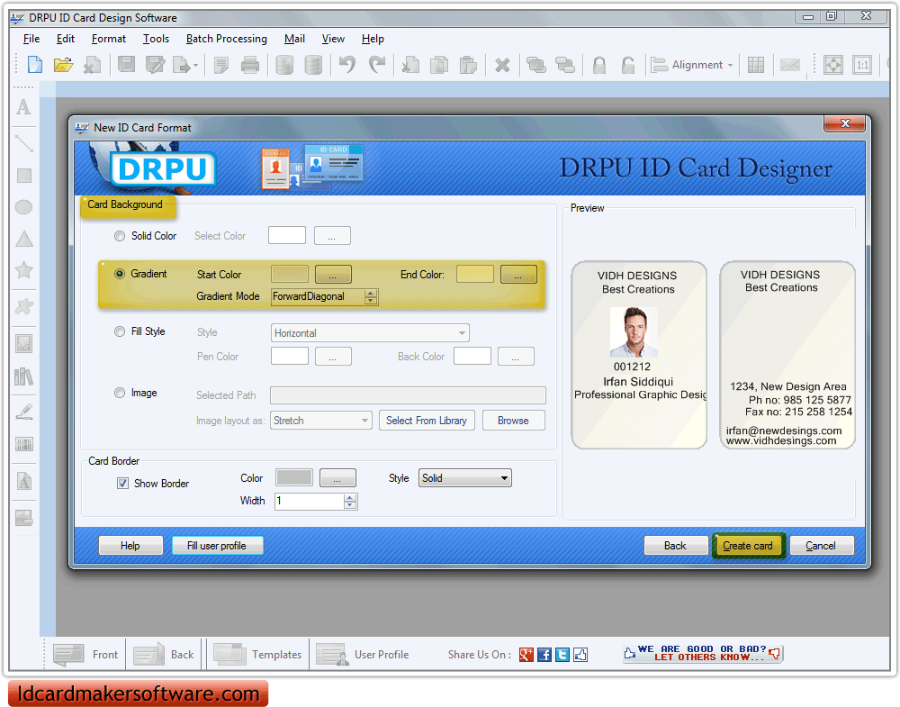900x707 pixels.
Task: Click the Create card button
Action: coord(747,546)
